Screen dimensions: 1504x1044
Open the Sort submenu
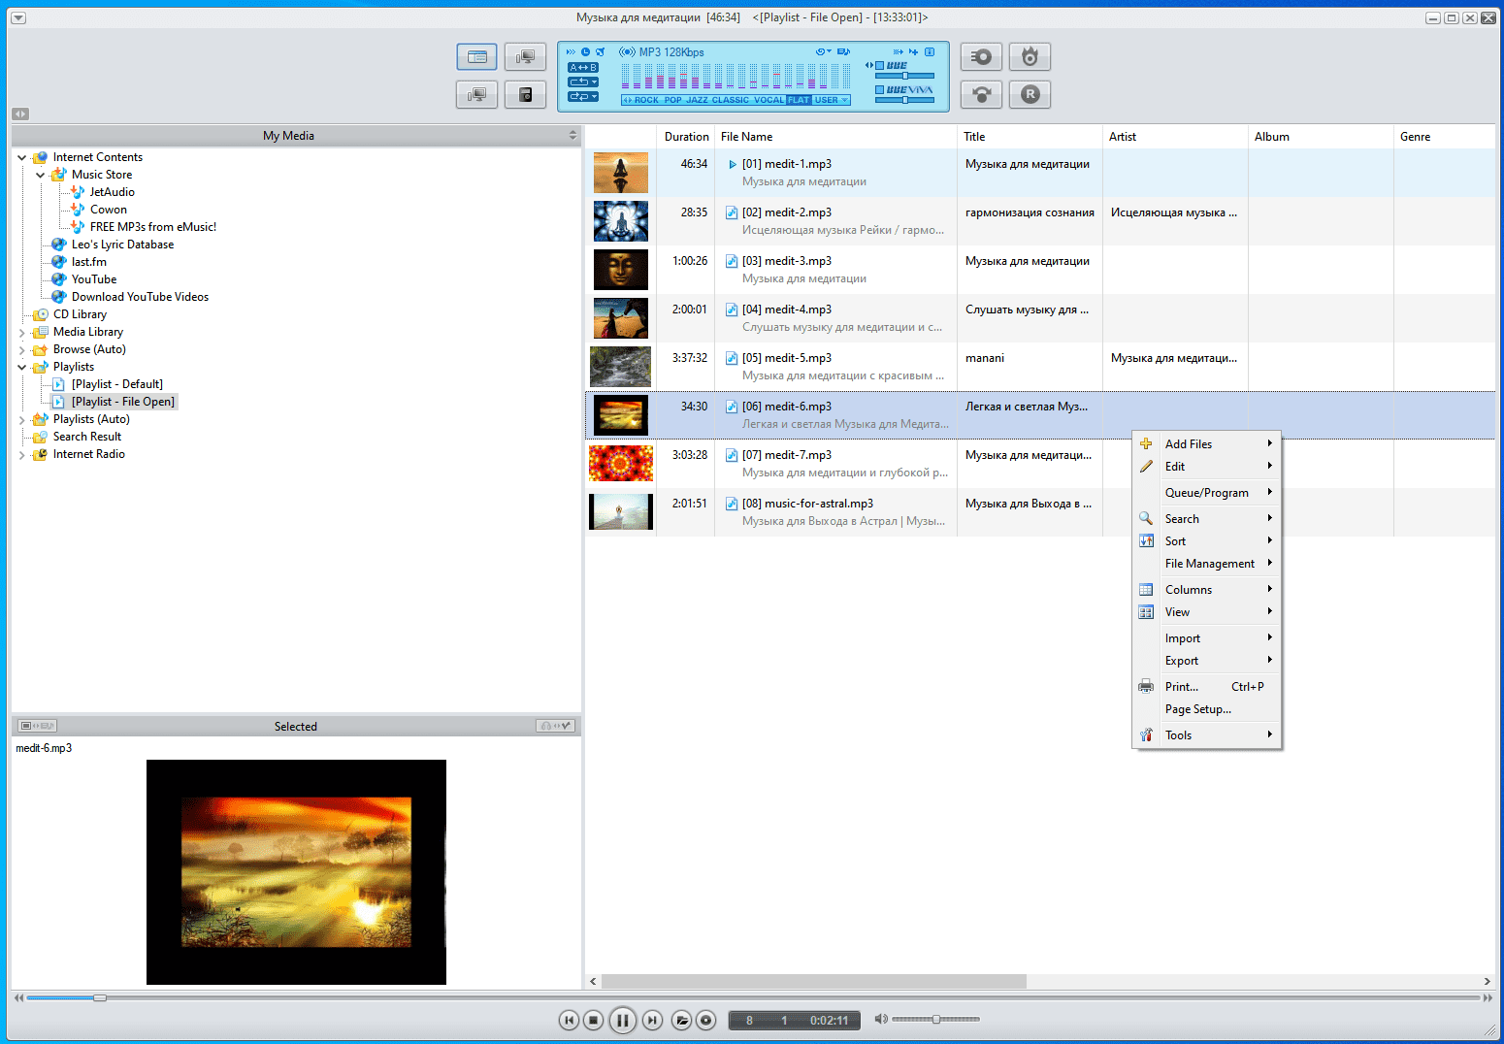(1207, 541)
